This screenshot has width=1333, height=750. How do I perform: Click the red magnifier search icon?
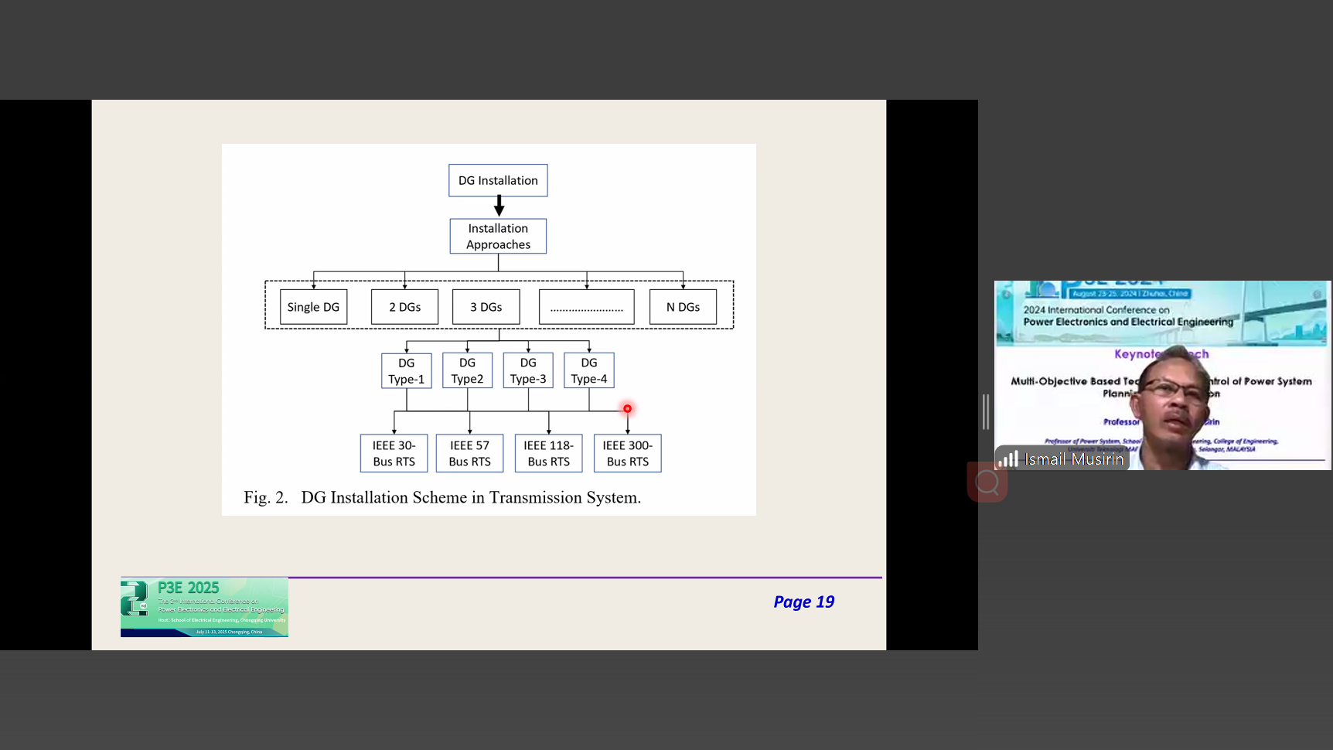point(987,482)
